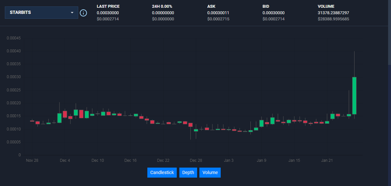Viewport: 391px width, 186px height.
Task: Click the LAST PRICE value
Action: 108,13
